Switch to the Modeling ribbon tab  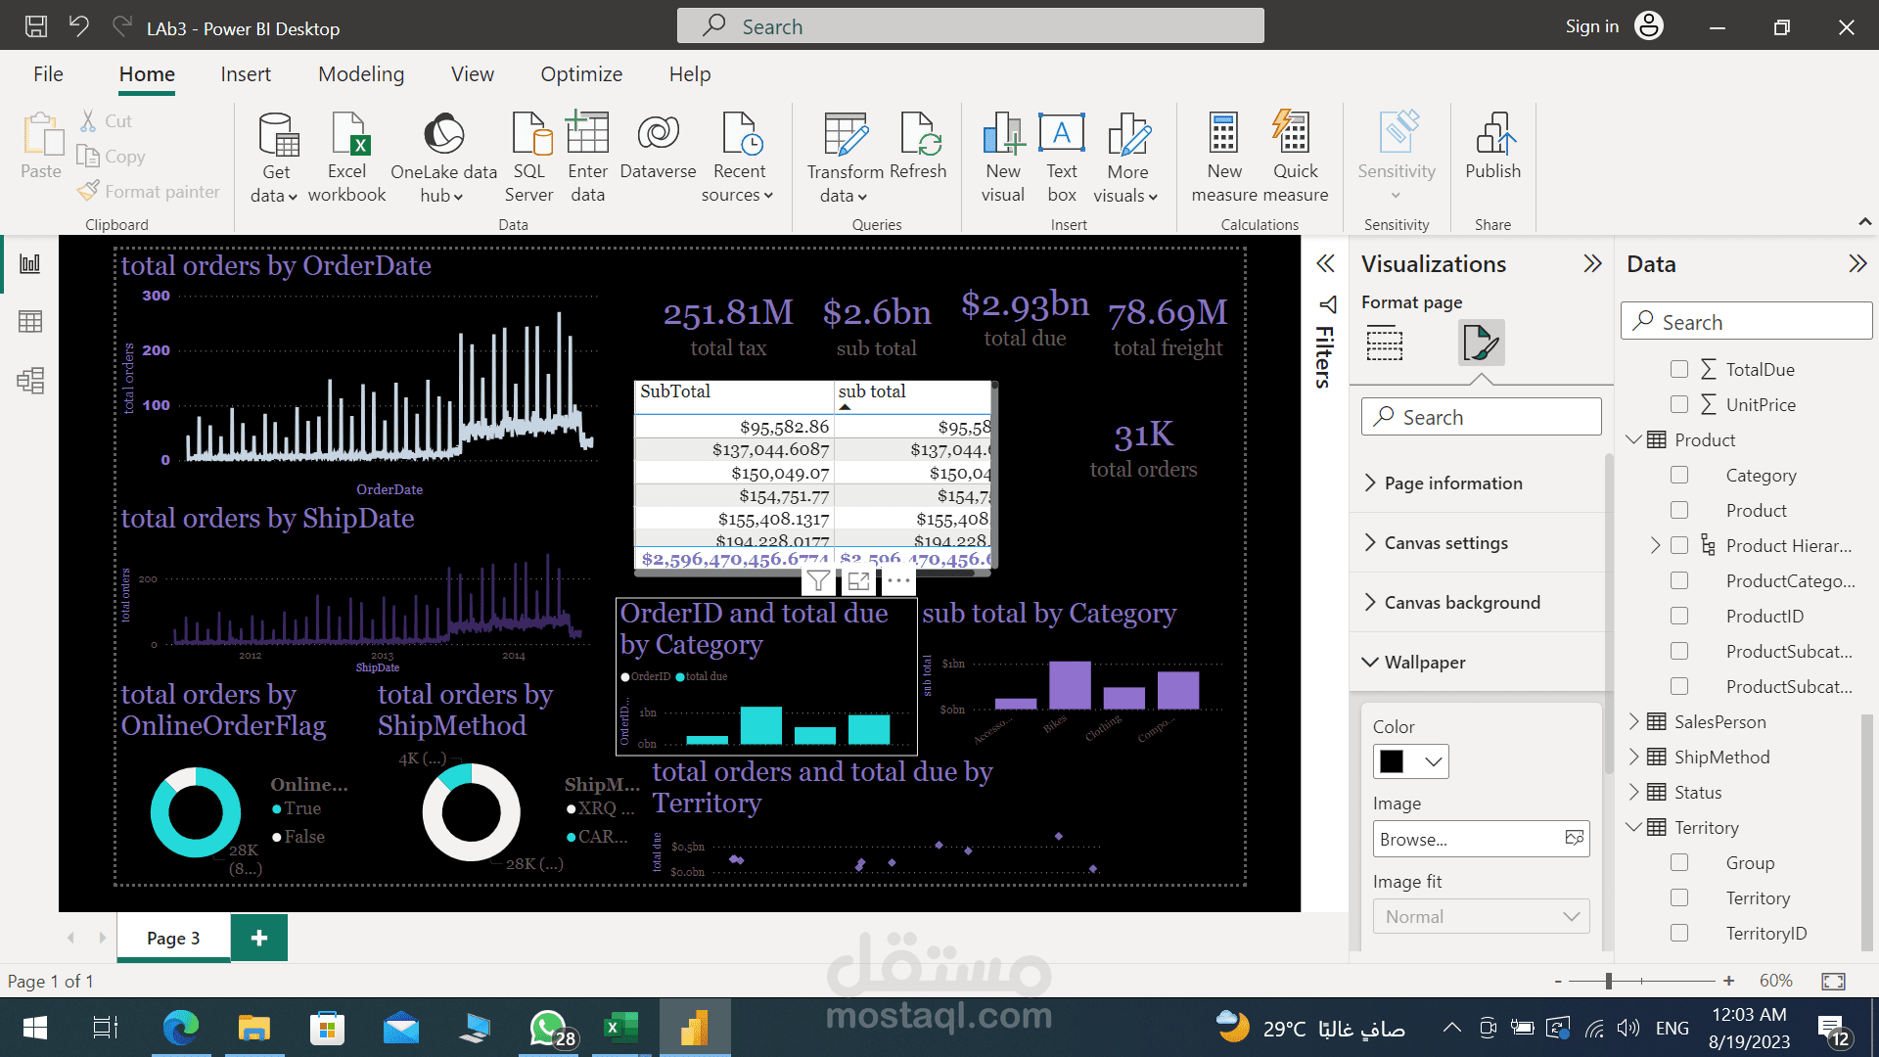pos(361,74)
